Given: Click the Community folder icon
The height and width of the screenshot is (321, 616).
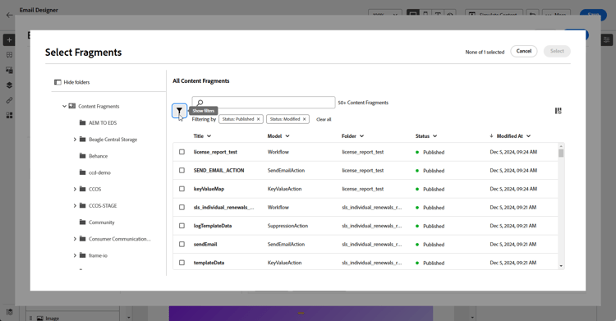Looking at the screenshot, I should point(82,222).
